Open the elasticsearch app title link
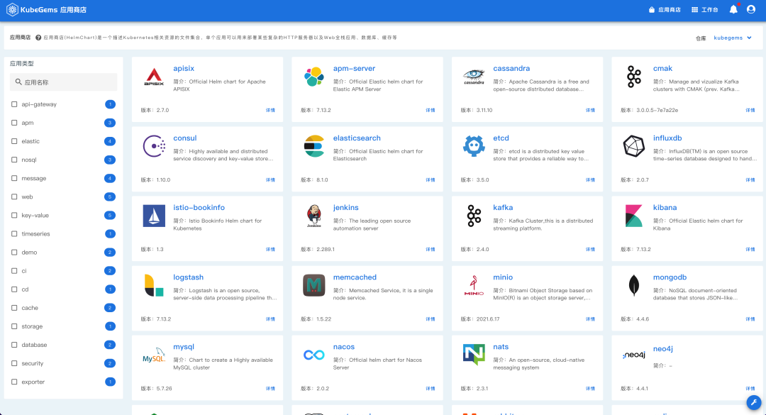The width and height of the screenshot is (766, 415). tap(357, 138)
